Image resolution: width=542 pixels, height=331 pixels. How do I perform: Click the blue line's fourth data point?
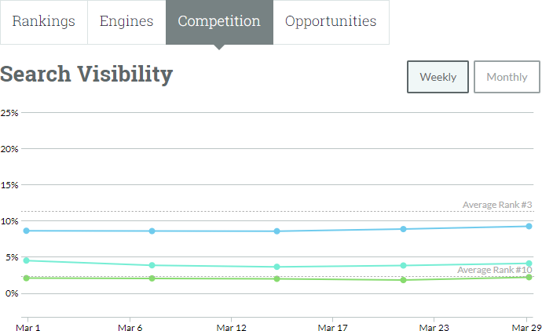point(403,229)
